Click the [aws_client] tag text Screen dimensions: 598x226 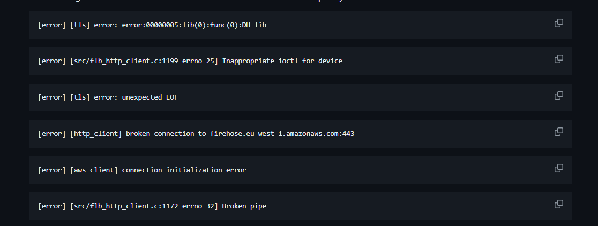click(94, 170)
